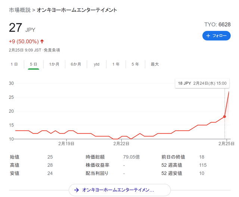The width and height of the screenshot is (239, 197).
Task: Select the ytd range tab
Action: [96, 64]
